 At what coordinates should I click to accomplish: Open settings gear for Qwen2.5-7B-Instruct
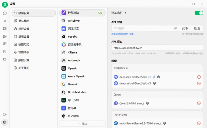147,103
